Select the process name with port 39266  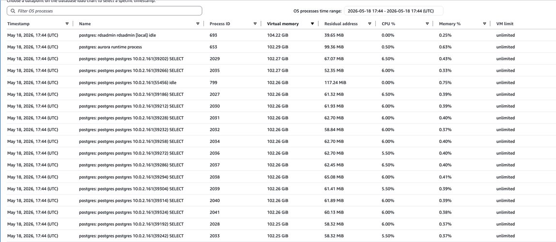131,71
